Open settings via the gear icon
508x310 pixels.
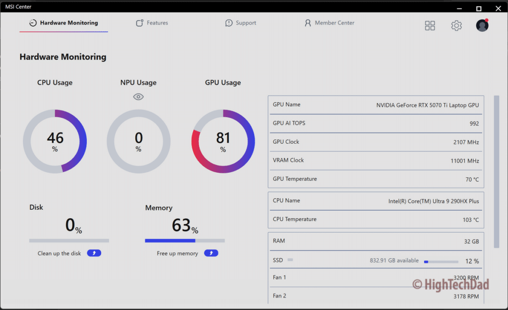click(x=456, y=26)
